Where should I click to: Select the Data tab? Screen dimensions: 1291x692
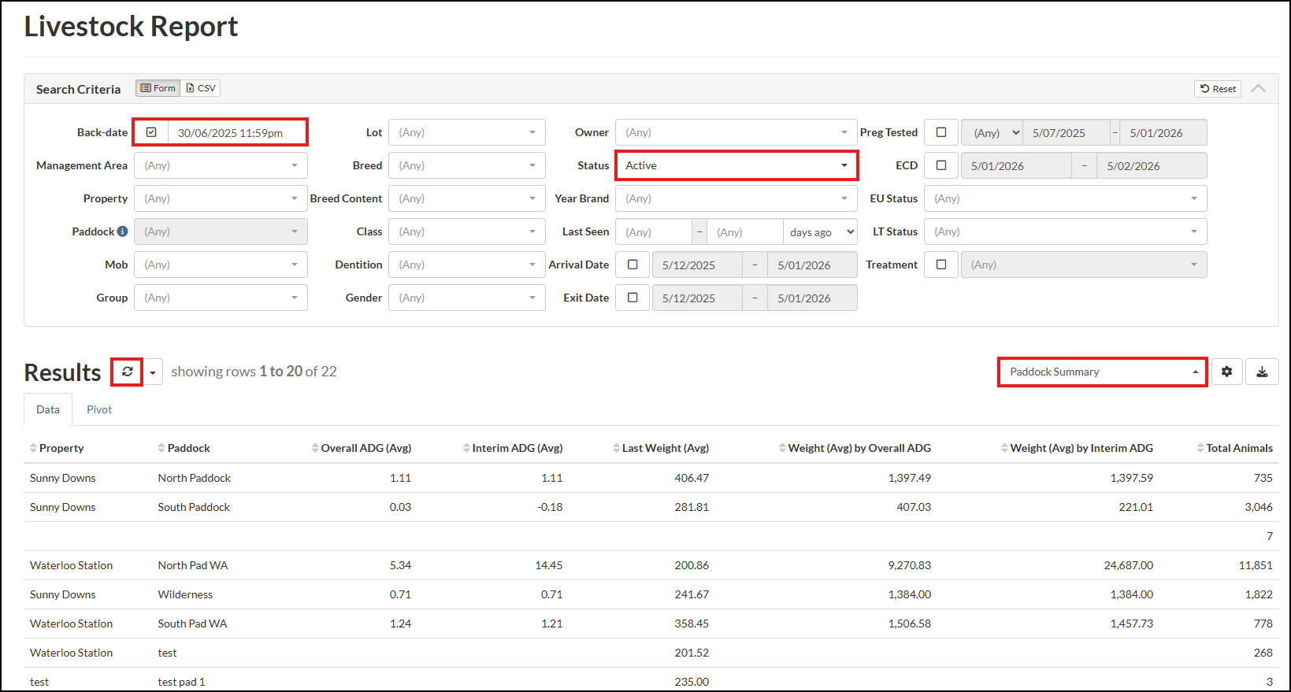48,409
